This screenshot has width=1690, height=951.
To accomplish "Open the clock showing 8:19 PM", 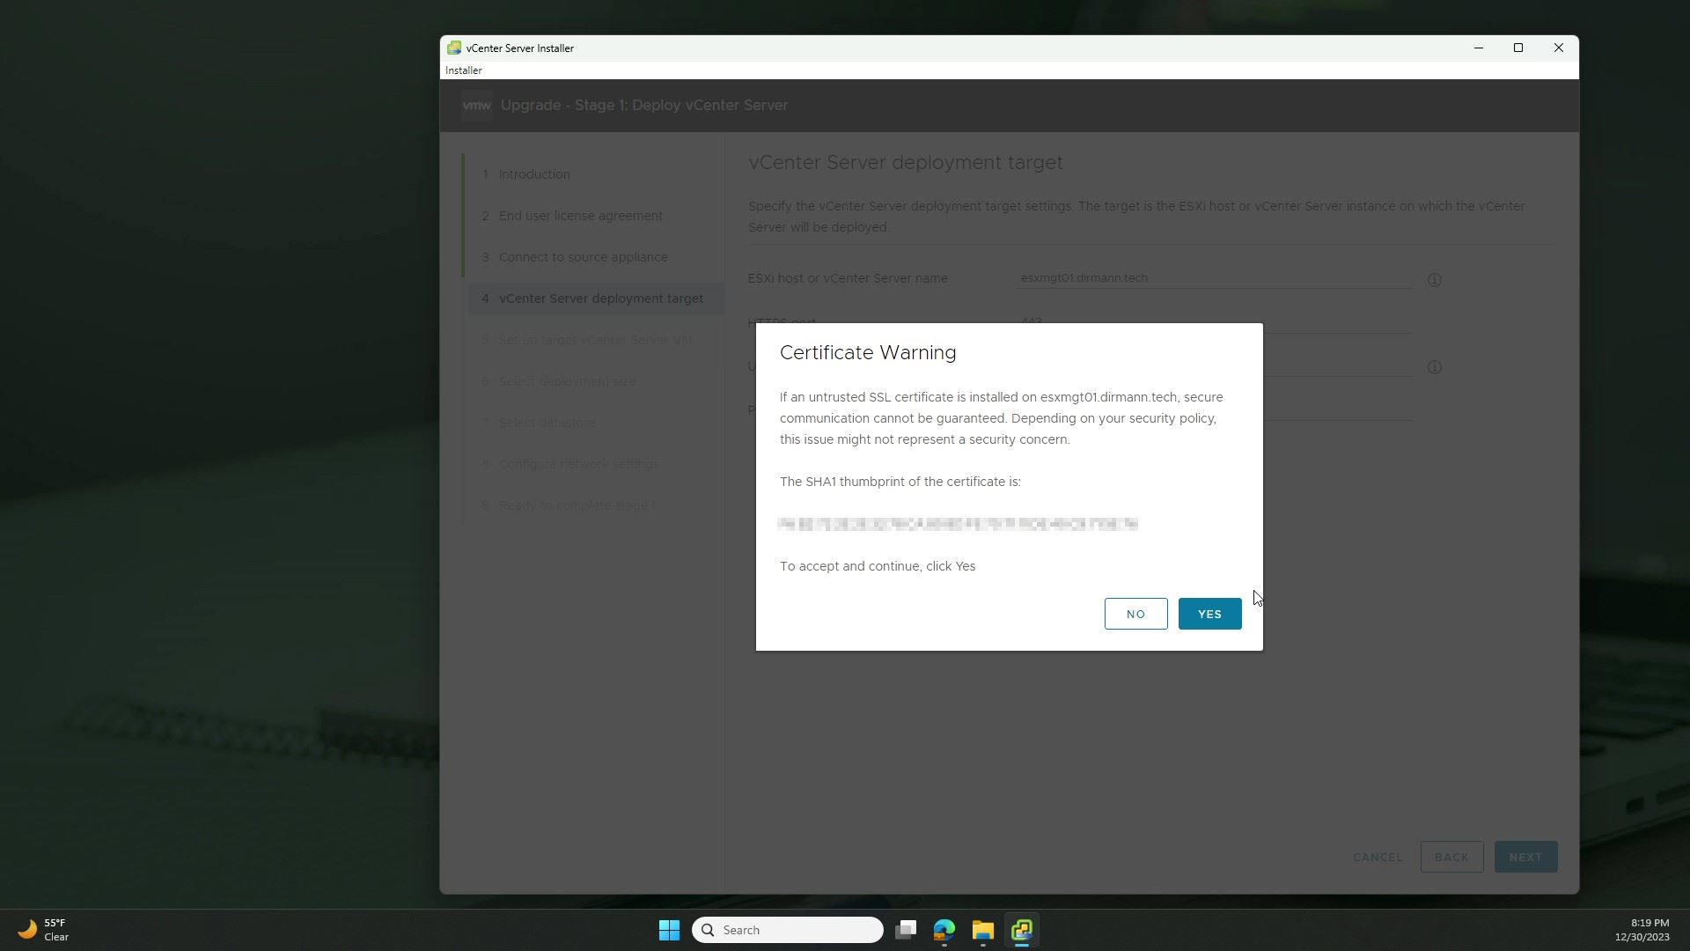I will point(1642,930).
